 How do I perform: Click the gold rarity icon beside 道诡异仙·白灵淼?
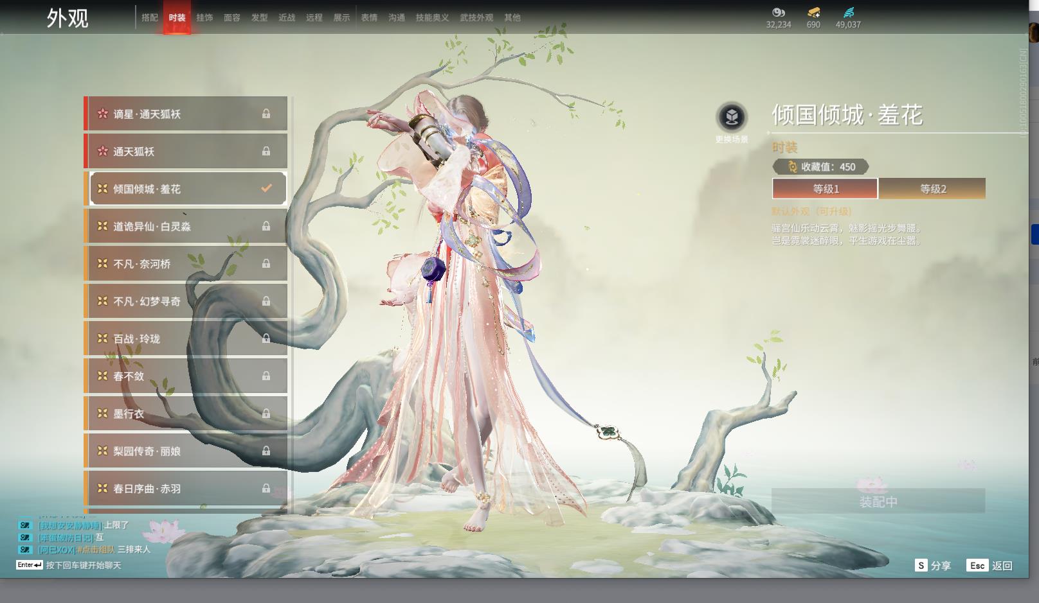tap(102, 226)
